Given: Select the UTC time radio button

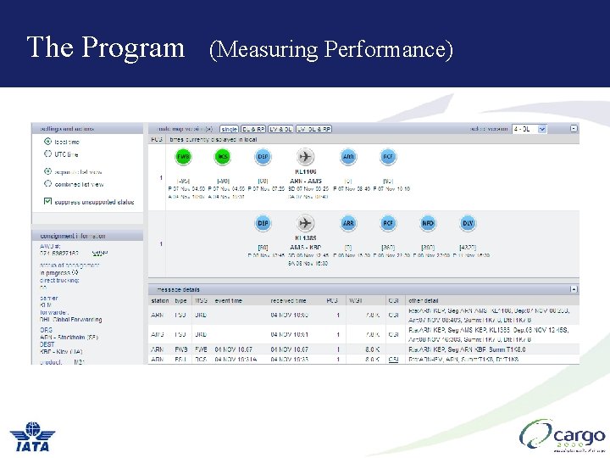Looking at the screenshot, I should pyautogui.click(x=47, y=154).
